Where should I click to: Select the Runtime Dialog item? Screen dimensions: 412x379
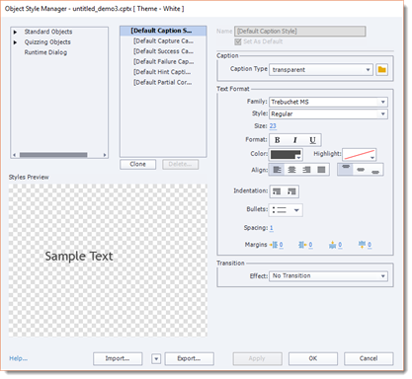pos(45,52)
